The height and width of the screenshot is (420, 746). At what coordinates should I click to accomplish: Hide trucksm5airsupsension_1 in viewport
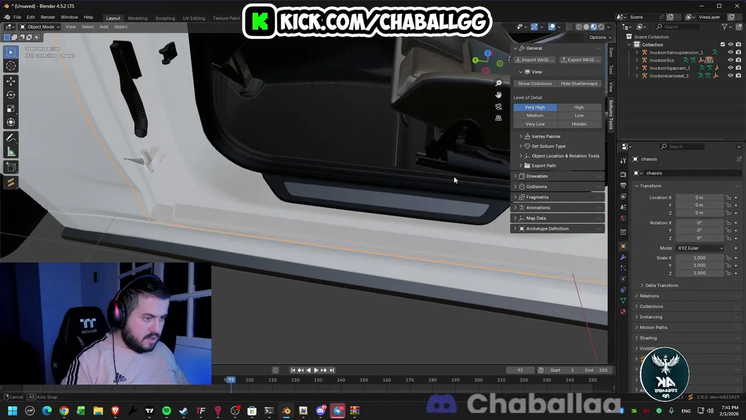pyautogui.click(x=731, y=52)
